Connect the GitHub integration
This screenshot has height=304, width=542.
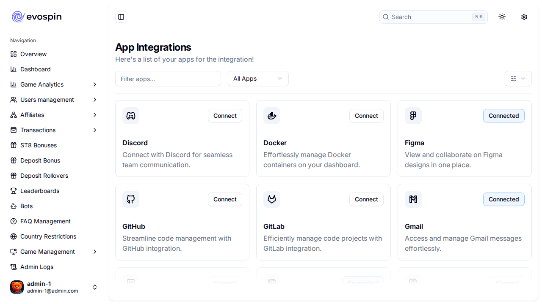[x=225, y=199]
